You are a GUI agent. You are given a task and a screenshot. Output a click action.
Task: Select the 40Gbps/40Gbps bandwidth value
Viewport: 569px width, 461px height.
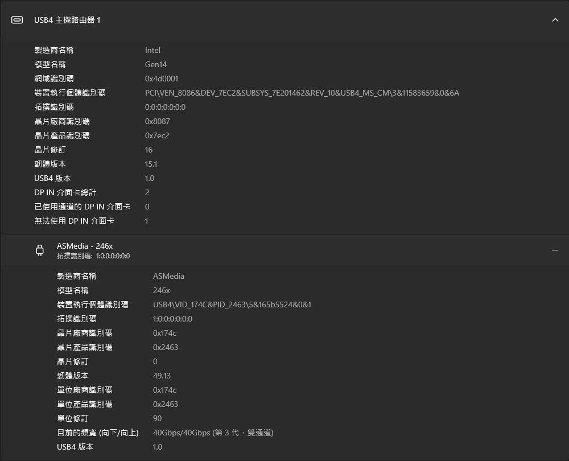pyautogui.click(x=213, y=433)
